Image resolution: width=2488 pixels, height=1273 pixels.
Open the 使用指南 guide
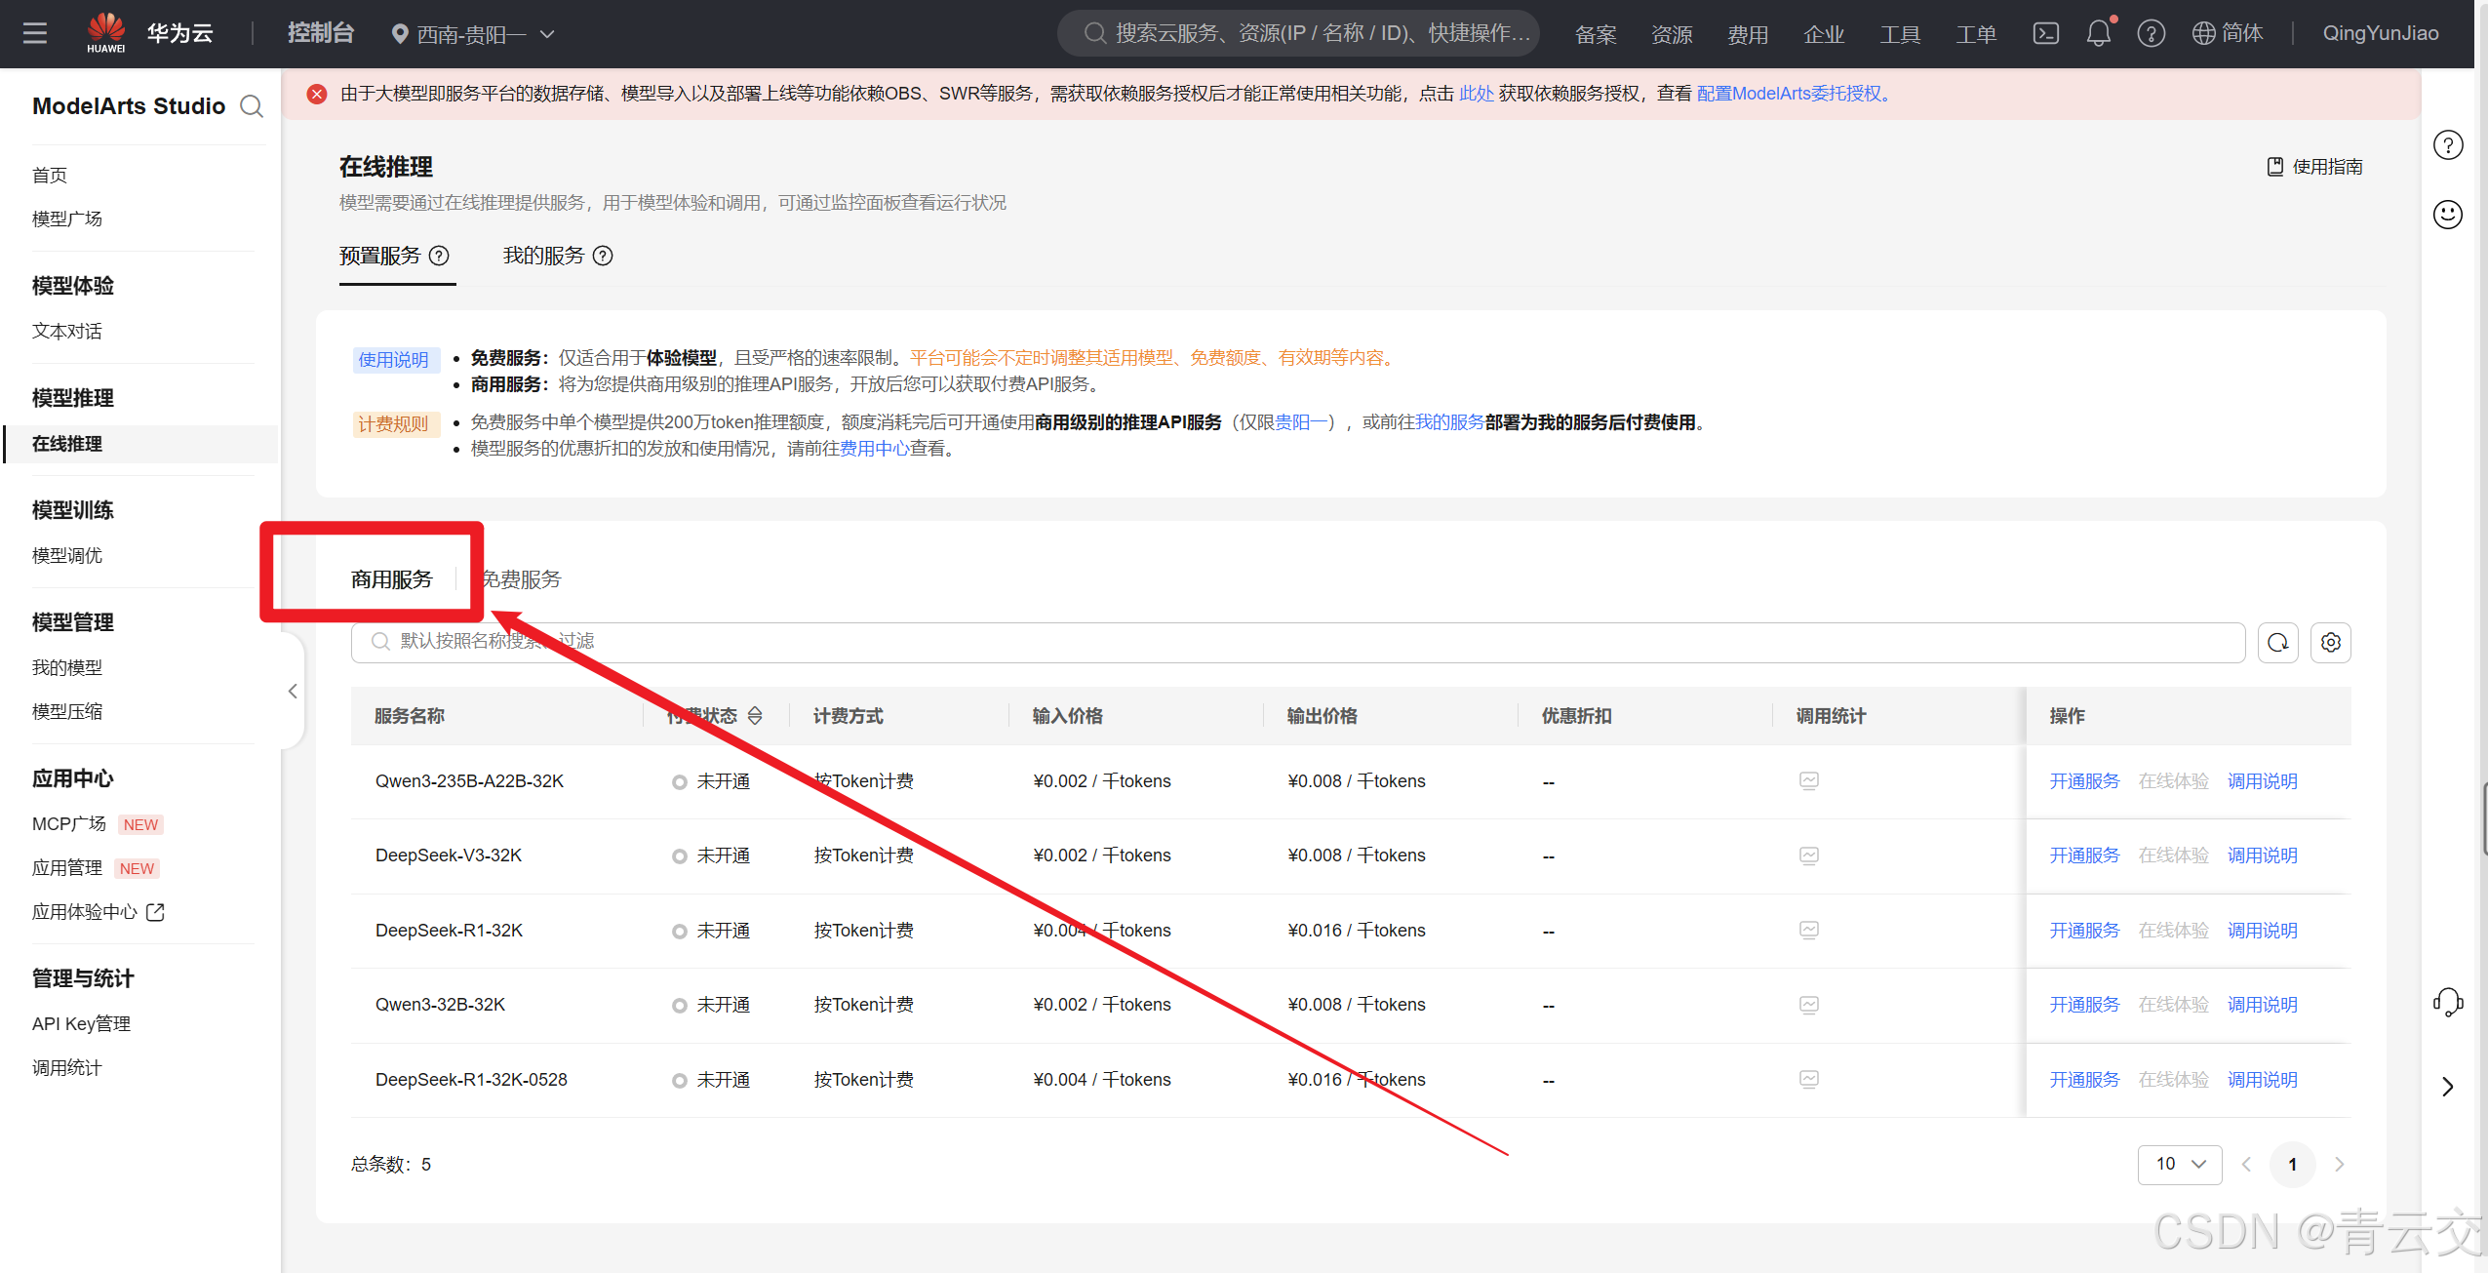click(2314, 166)
